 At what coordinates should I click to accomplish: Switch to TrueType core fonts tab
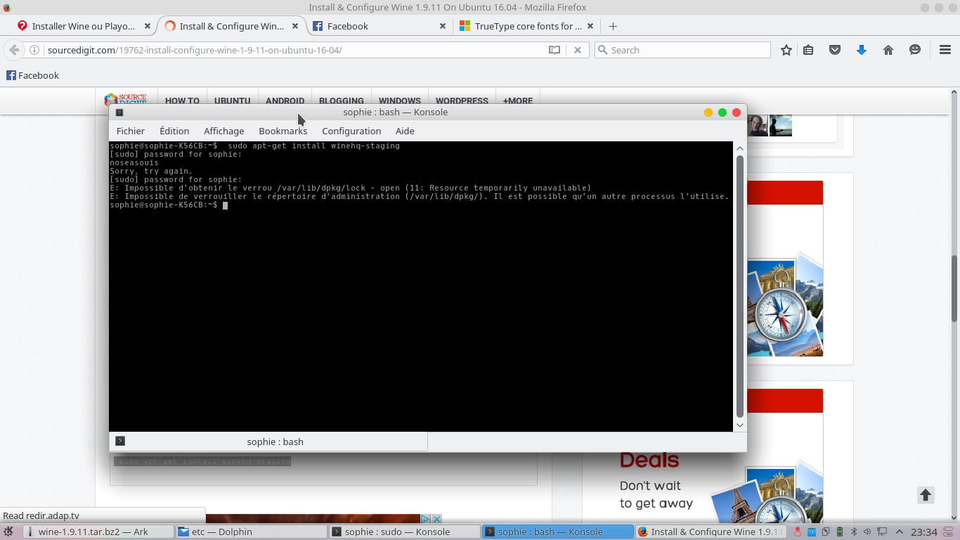coord(527,26)
